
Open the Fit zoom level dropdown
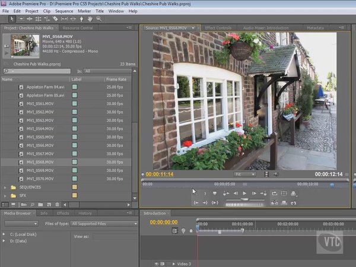click(x=245, y=174)
